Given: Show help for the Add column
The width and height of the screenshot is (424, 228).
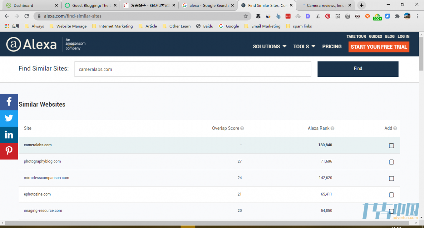Looking at the screenshot, I should [x=395, y=128].
